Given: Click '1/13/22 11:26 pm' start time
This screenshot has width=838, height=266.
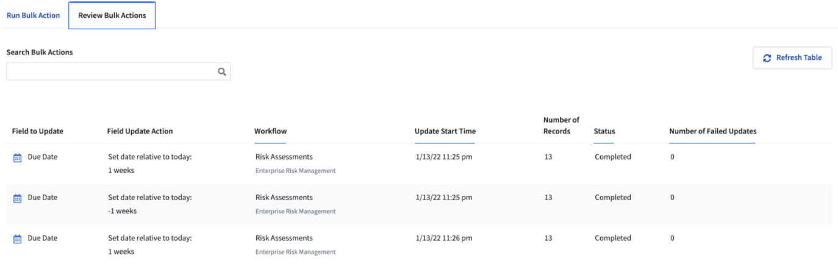Looking at the screenshot, I should pyautogui.click(x=444, y=239).
